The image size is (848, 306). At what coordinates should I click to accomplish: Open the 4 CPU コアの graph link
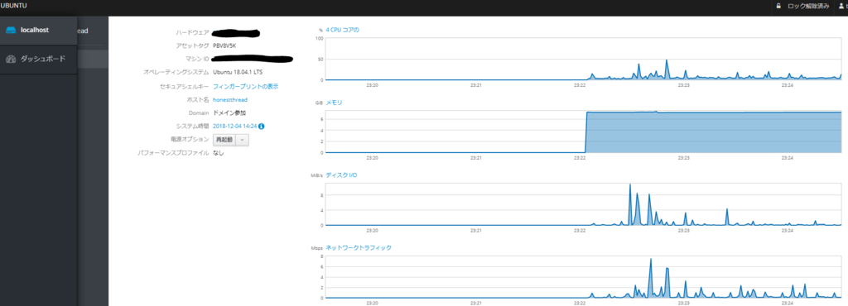coord(342,30)
